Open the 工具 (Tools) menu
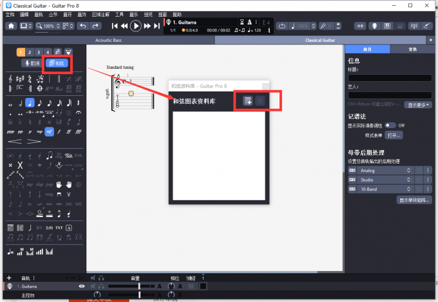The image size is (438, 302). pos(119,14)
